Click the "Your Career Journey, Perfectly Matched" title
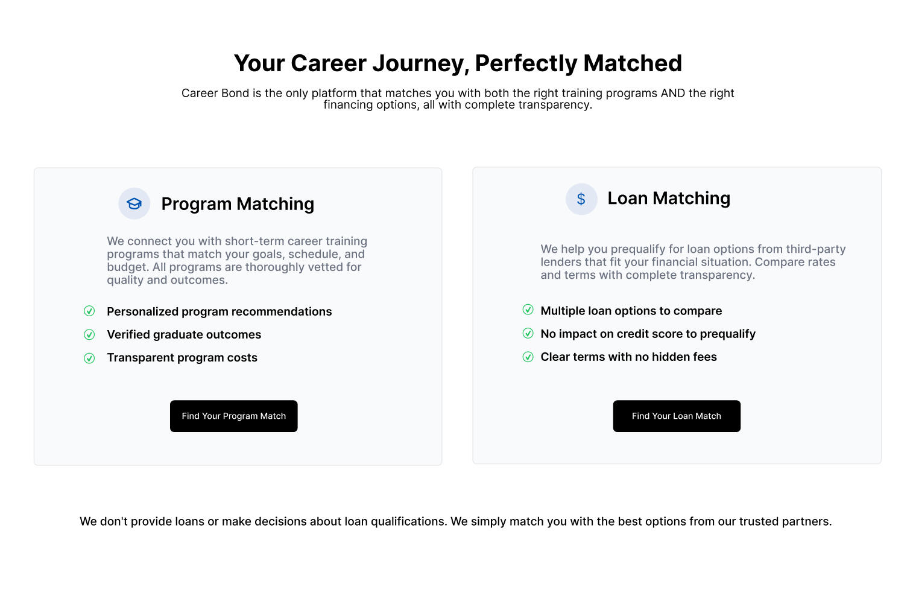Image resolution: width=913 pixels, height=589 pixels. tap(458, 63)
